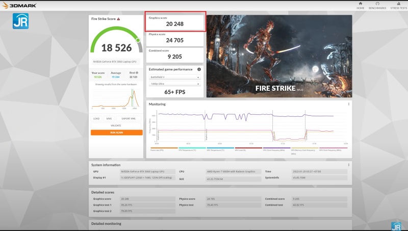Click the Time value 2022-01-20
This screenshot has height=231, width=408.
tap(319, 172)
